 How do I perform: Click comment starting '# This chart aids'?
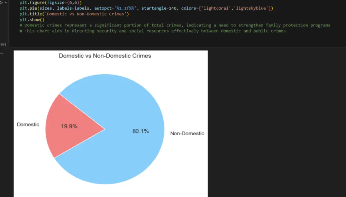[153, 31]
